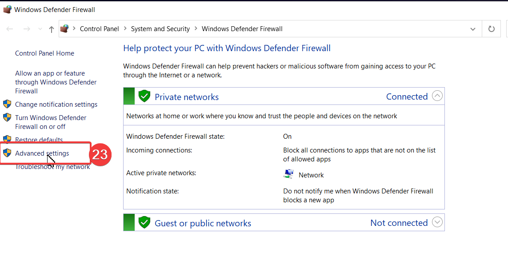Screen dimensions: 508x253
Task: Open Change notification settings
Action: point(56,104)
